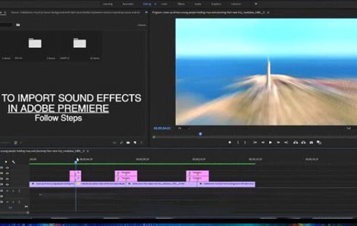The height and width of the screenshot is (226, 357).
Task: Click New Item icon
Action: pos(135,143)
